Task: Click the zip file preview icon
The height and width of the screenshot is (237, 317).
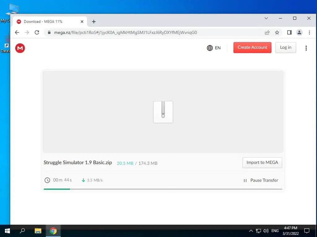Action: [163, 112]
